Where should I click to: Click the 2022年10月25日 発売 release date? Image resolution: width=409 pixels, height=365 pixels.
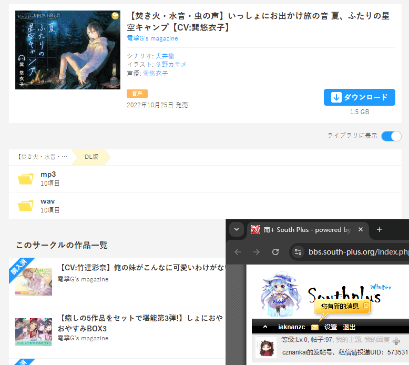pyautogui.click(x=157, y=105)
